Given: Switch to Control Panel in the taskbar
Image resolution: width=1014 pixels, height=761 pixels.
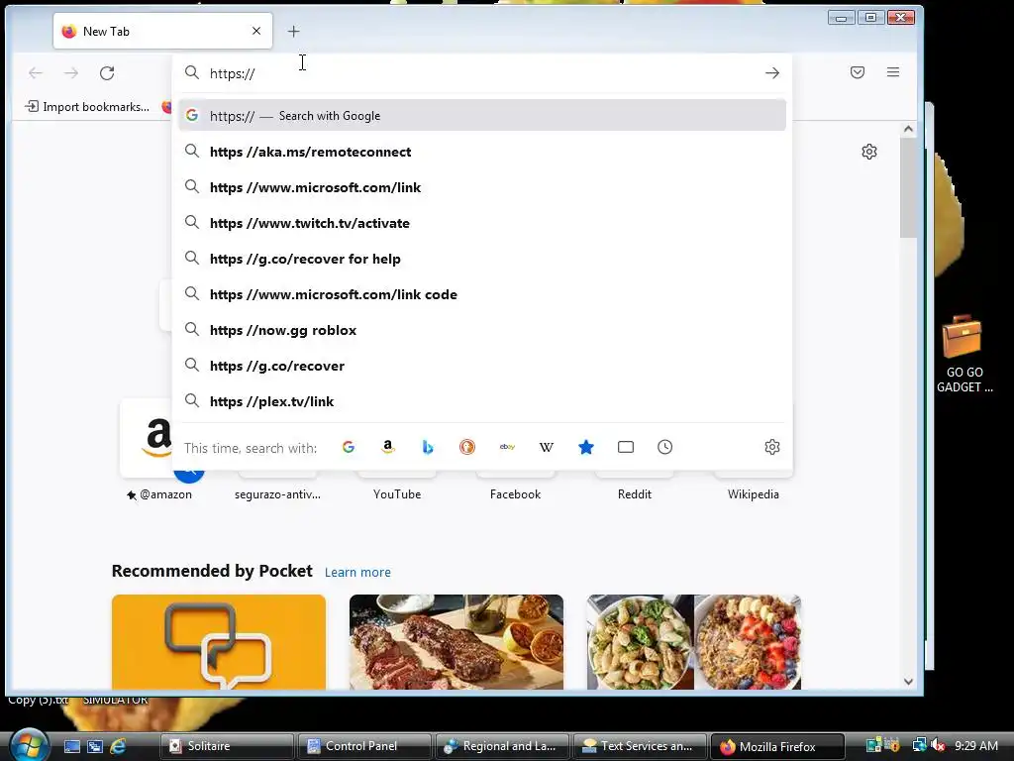Looking at the screenshot, I should click(x=364, y=746).
